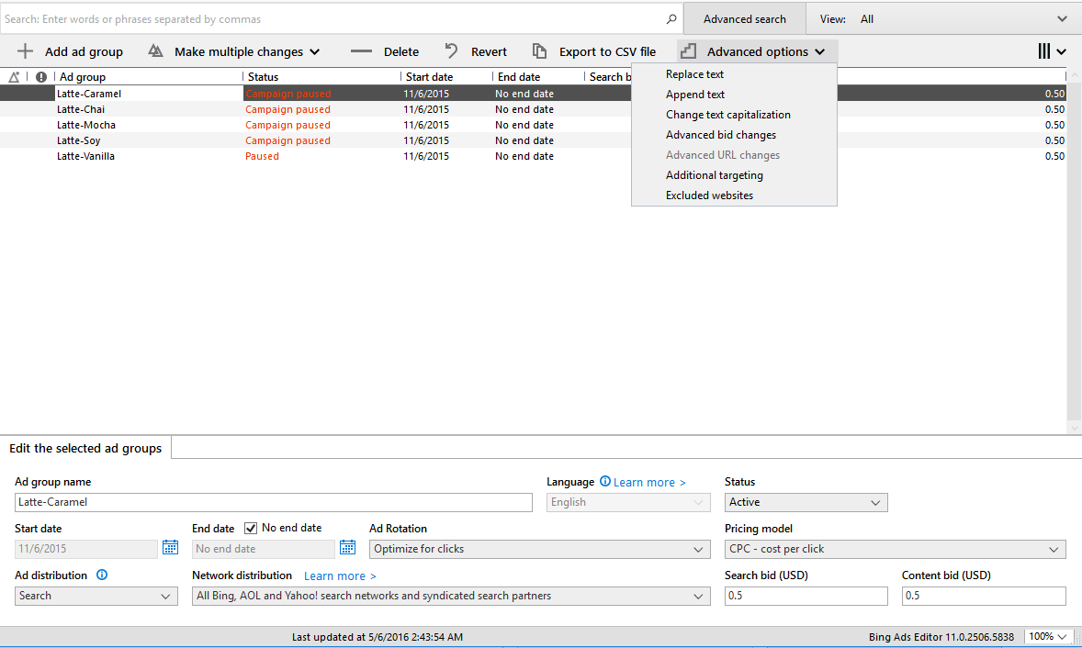The image size is (1082, 648).
Task: Click the Ad distribution info icon
Action: [x=102, y=575]
